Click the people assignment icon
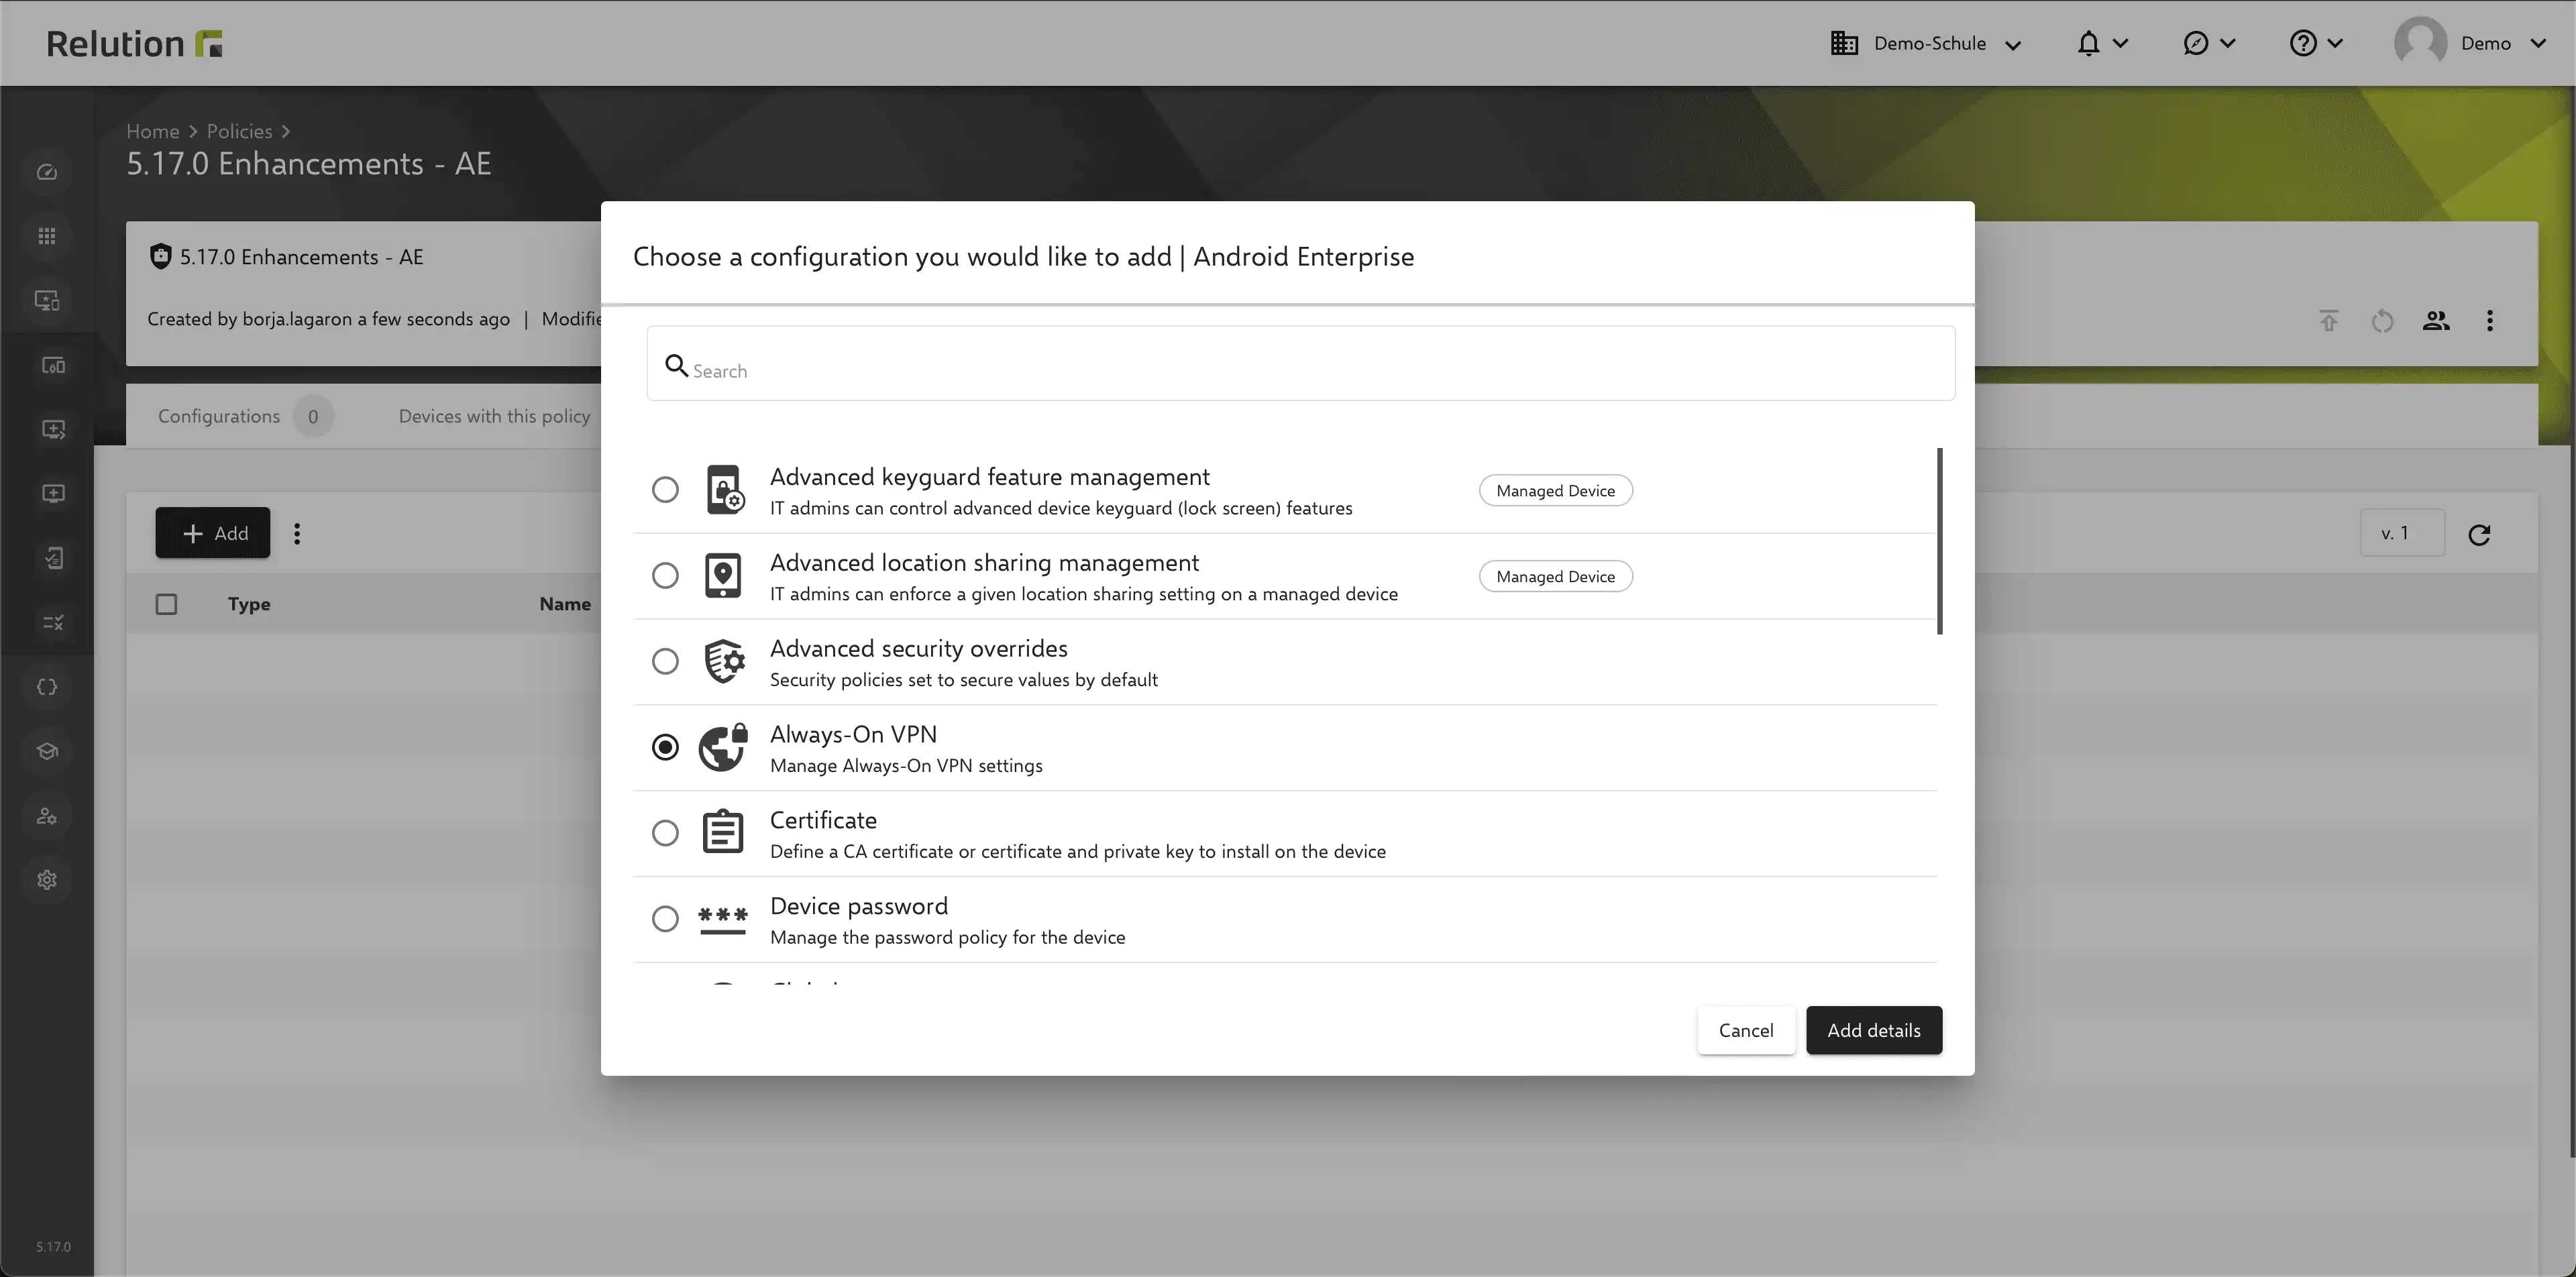The image size is (2576, 1277). tap(2436, 321)
